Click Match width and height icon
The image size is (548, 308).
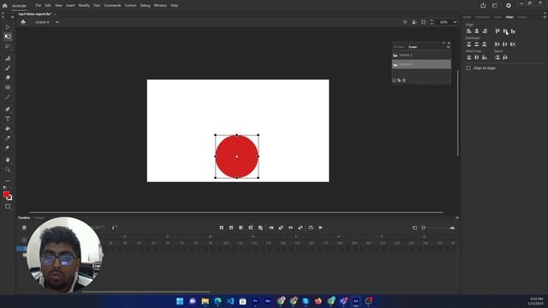pos(485,57)
